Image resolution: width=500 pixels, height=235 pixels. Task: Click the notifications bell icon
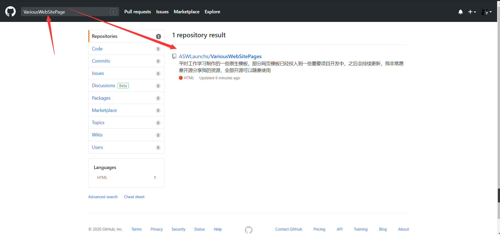point(460,12)
